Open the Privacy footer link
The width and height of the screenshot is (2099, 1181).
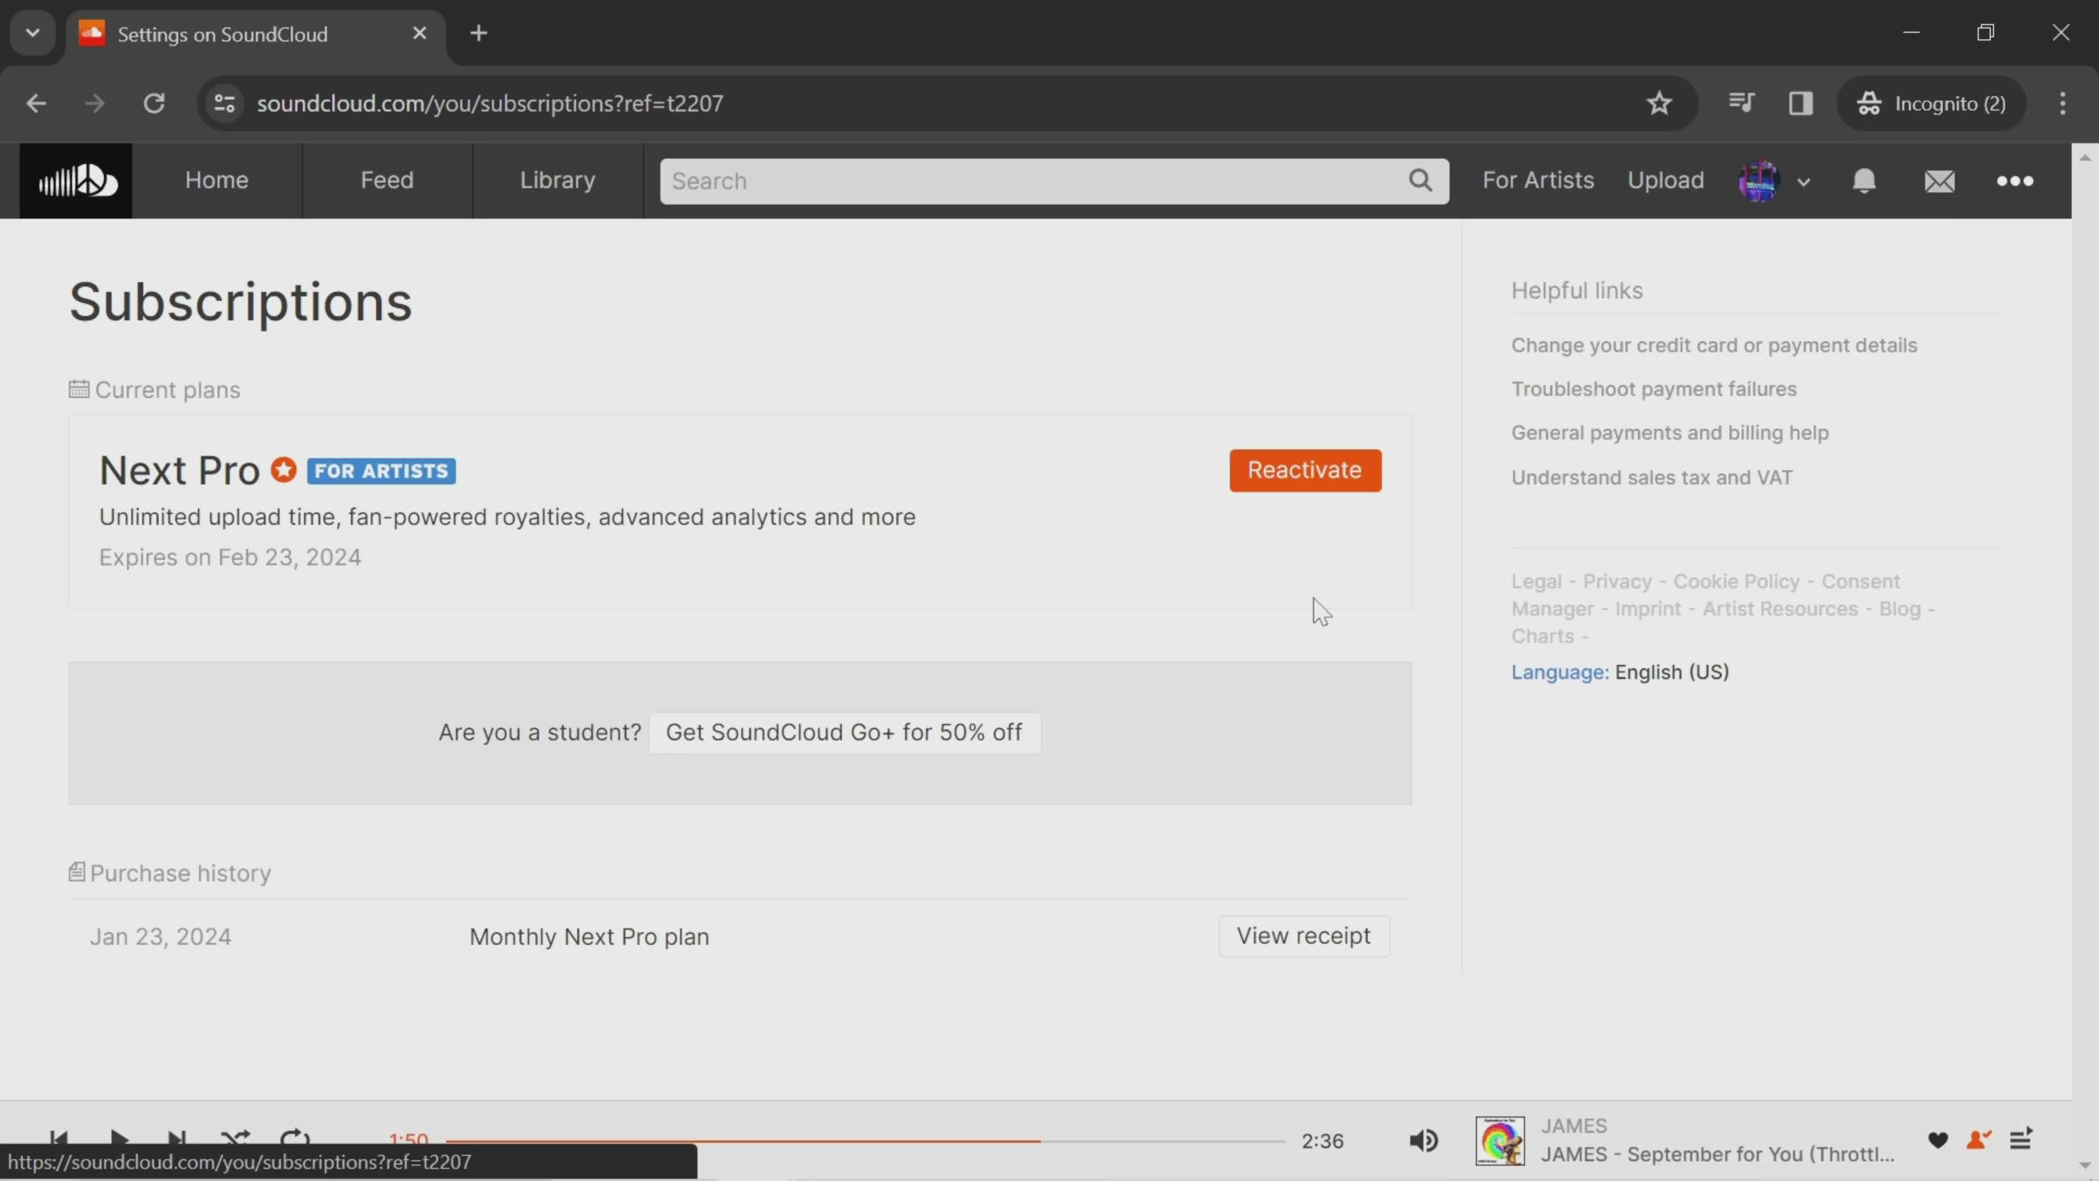tap(1617, 582)
